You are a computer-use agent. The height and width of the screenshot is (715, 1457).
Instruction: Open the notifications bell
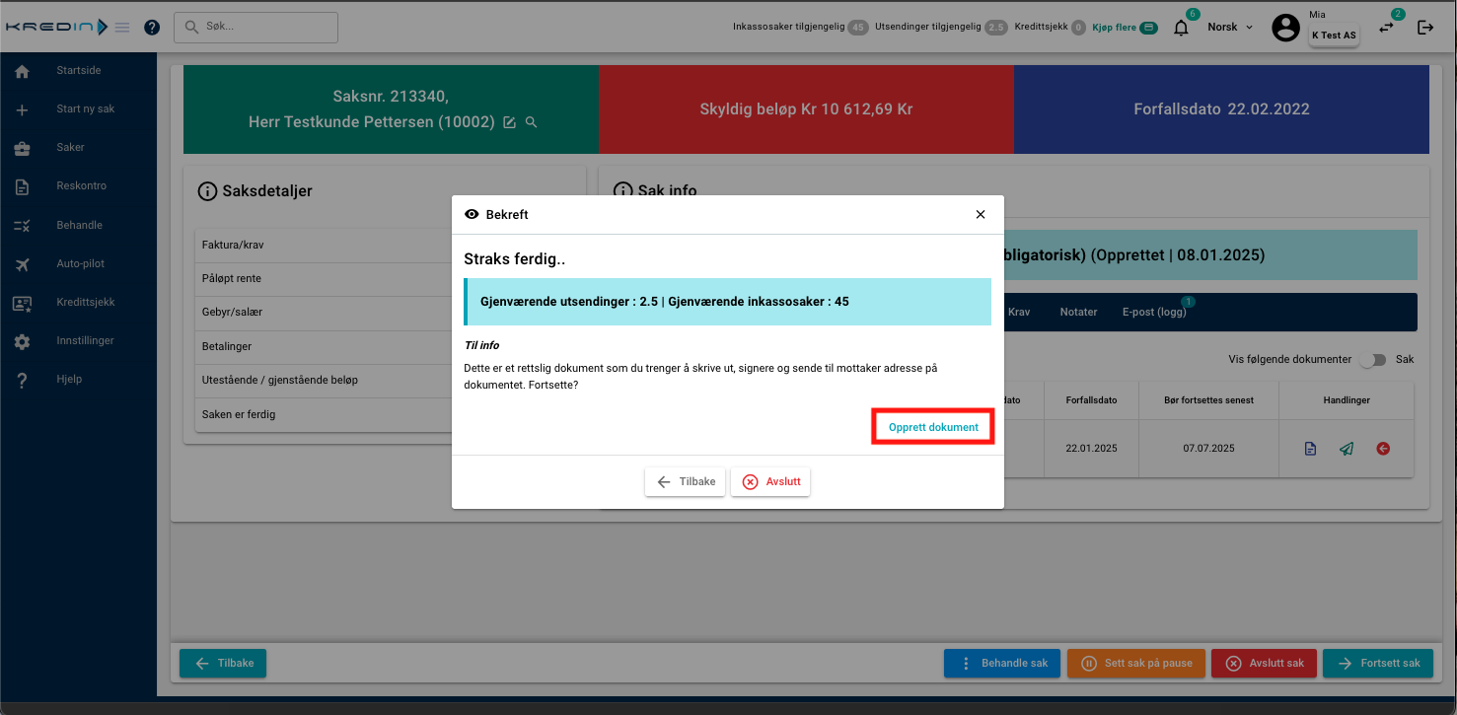[1181, 28]
